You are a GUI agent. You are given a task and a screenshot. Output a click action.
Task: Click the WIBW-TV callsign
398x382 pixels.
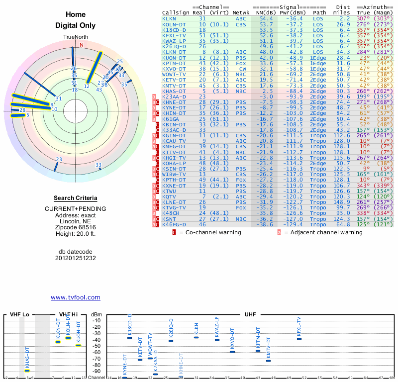pyautogui.click(x=174, y=175)
